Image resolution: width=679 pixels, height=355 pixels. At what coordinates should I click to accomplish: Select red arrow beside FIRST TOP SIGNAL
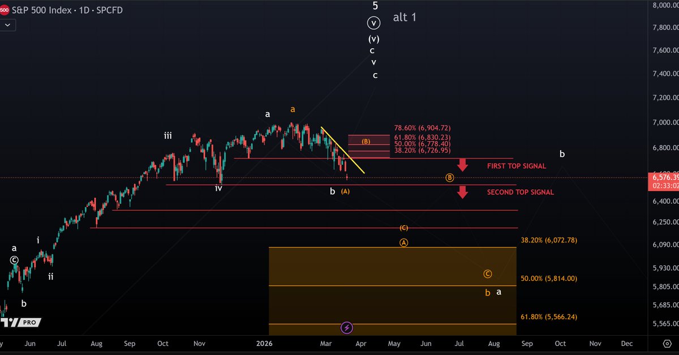tap(463, 165)
